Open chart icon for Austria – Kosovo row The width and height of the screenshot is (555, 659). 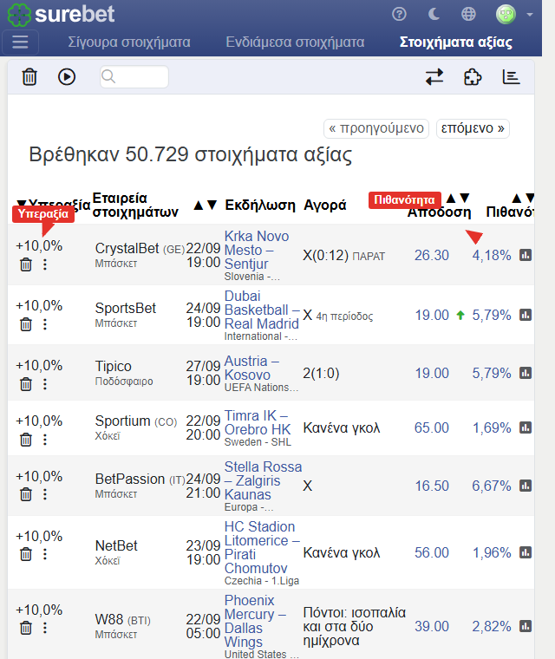coord(526,373)
